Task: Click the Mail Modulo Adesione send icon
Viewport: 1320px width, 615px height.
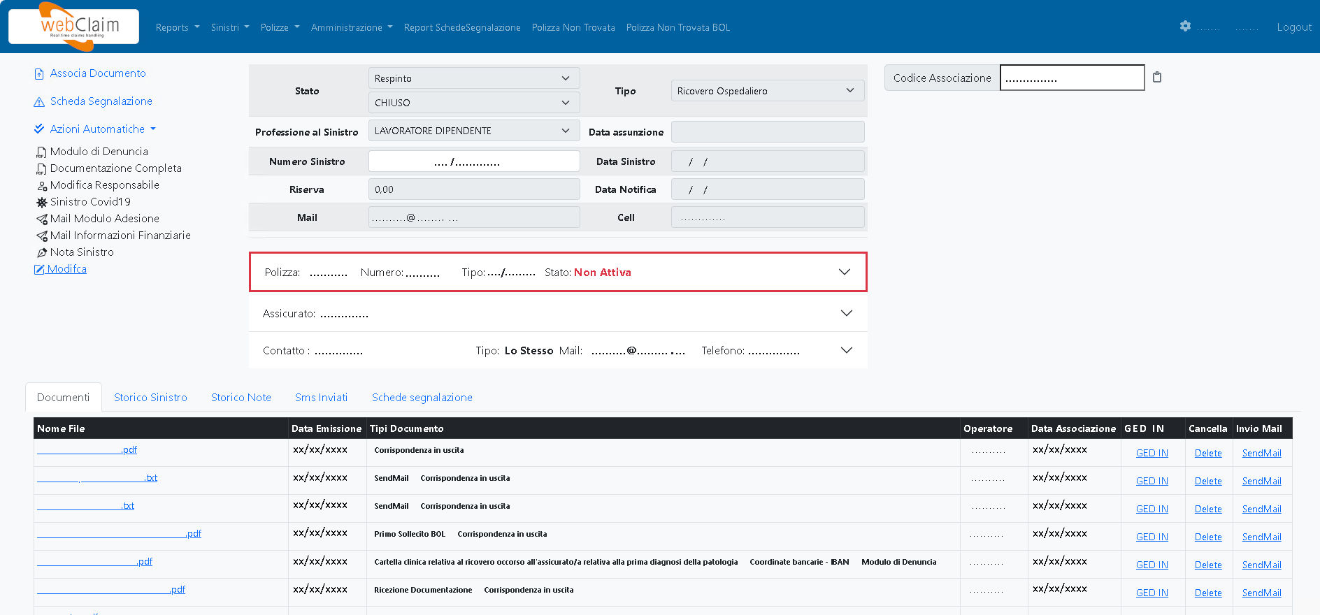Action: pyautogui.click(x=41, y=219)
